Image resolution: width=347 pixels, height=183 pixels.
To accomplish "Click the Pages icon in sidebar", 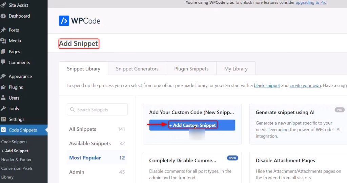I will 3,52.
